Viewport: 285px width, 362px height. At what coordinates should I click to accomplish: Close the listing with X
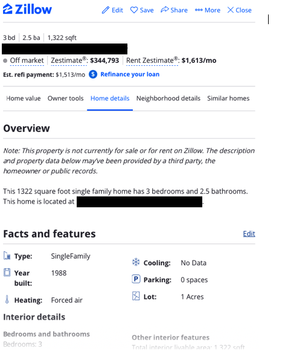239,10
